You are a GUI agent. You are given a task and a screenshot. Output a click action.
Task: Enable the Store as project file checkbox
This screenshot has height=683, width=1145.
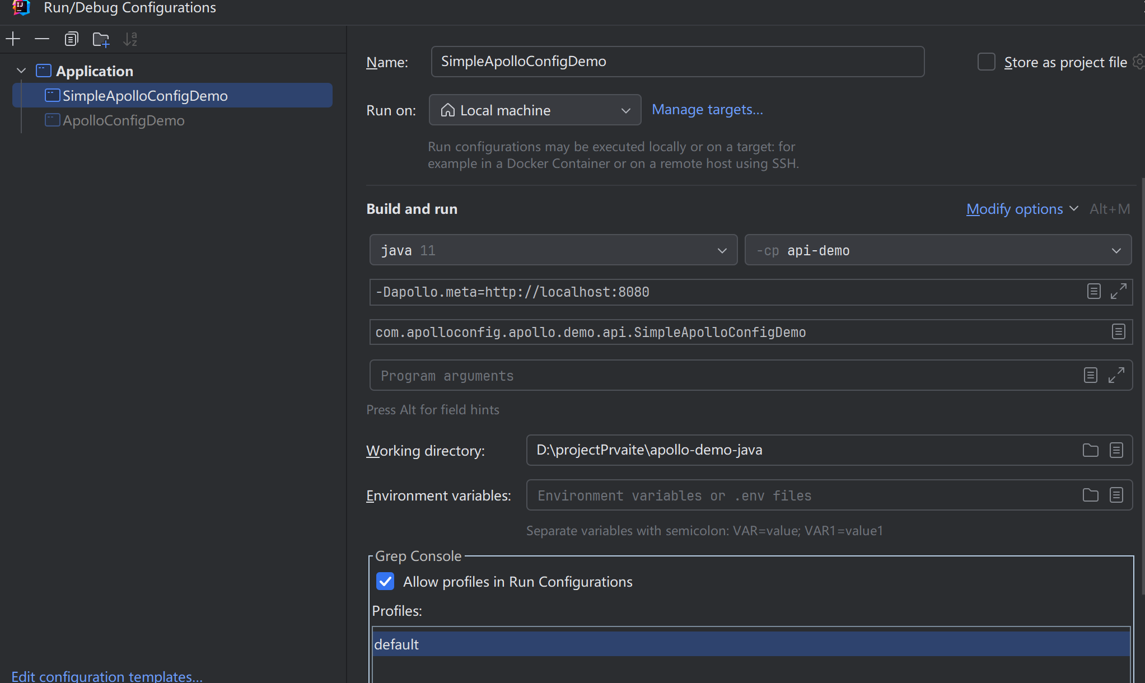coord(986,62)
